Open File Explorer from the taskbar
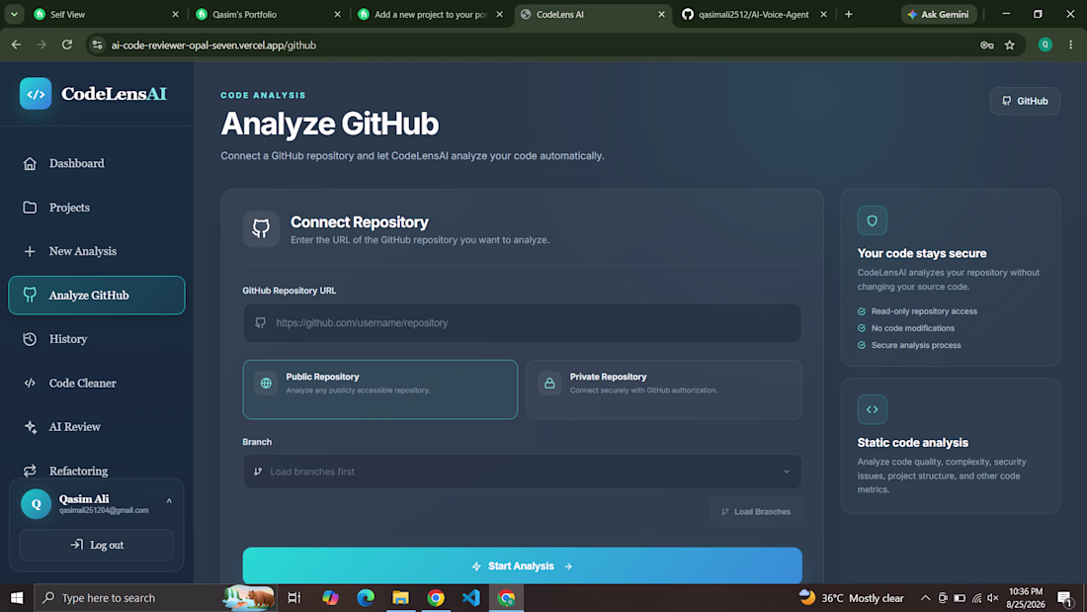 point(400,597)
